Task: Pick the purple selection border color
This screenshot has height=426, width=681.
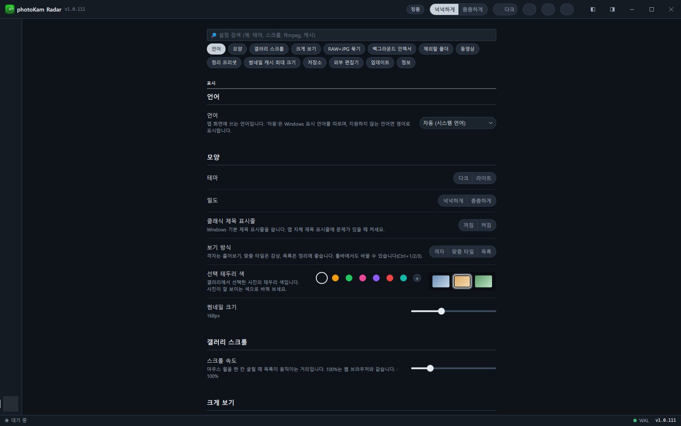Action: 376,278
